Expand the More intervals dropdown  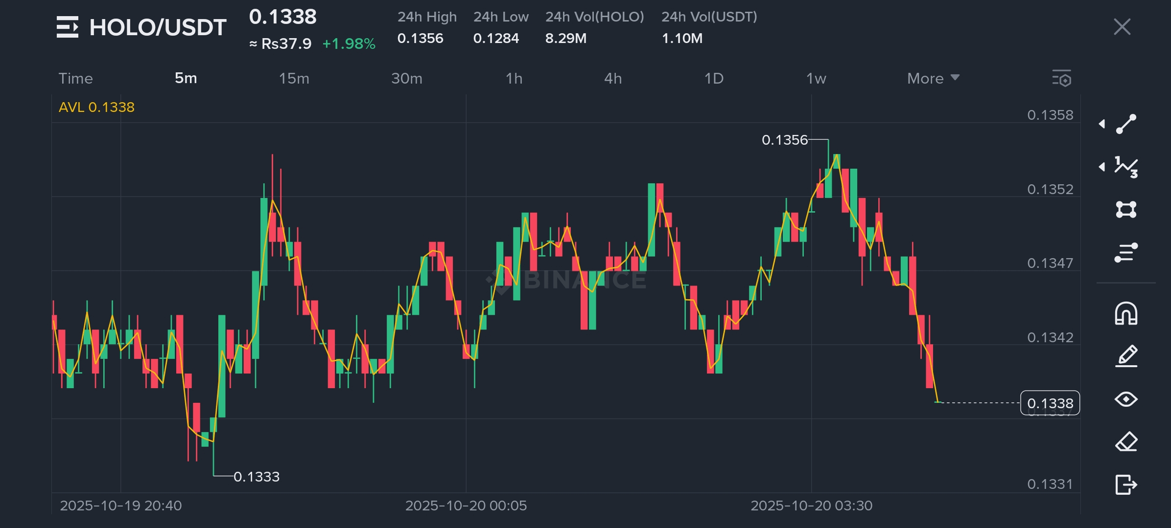(933, 78)
